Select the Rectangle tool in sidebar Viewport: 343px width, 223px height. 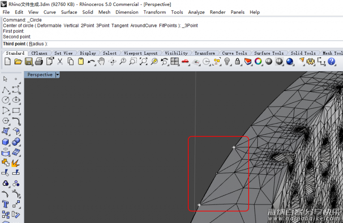(x=16, y=111)
